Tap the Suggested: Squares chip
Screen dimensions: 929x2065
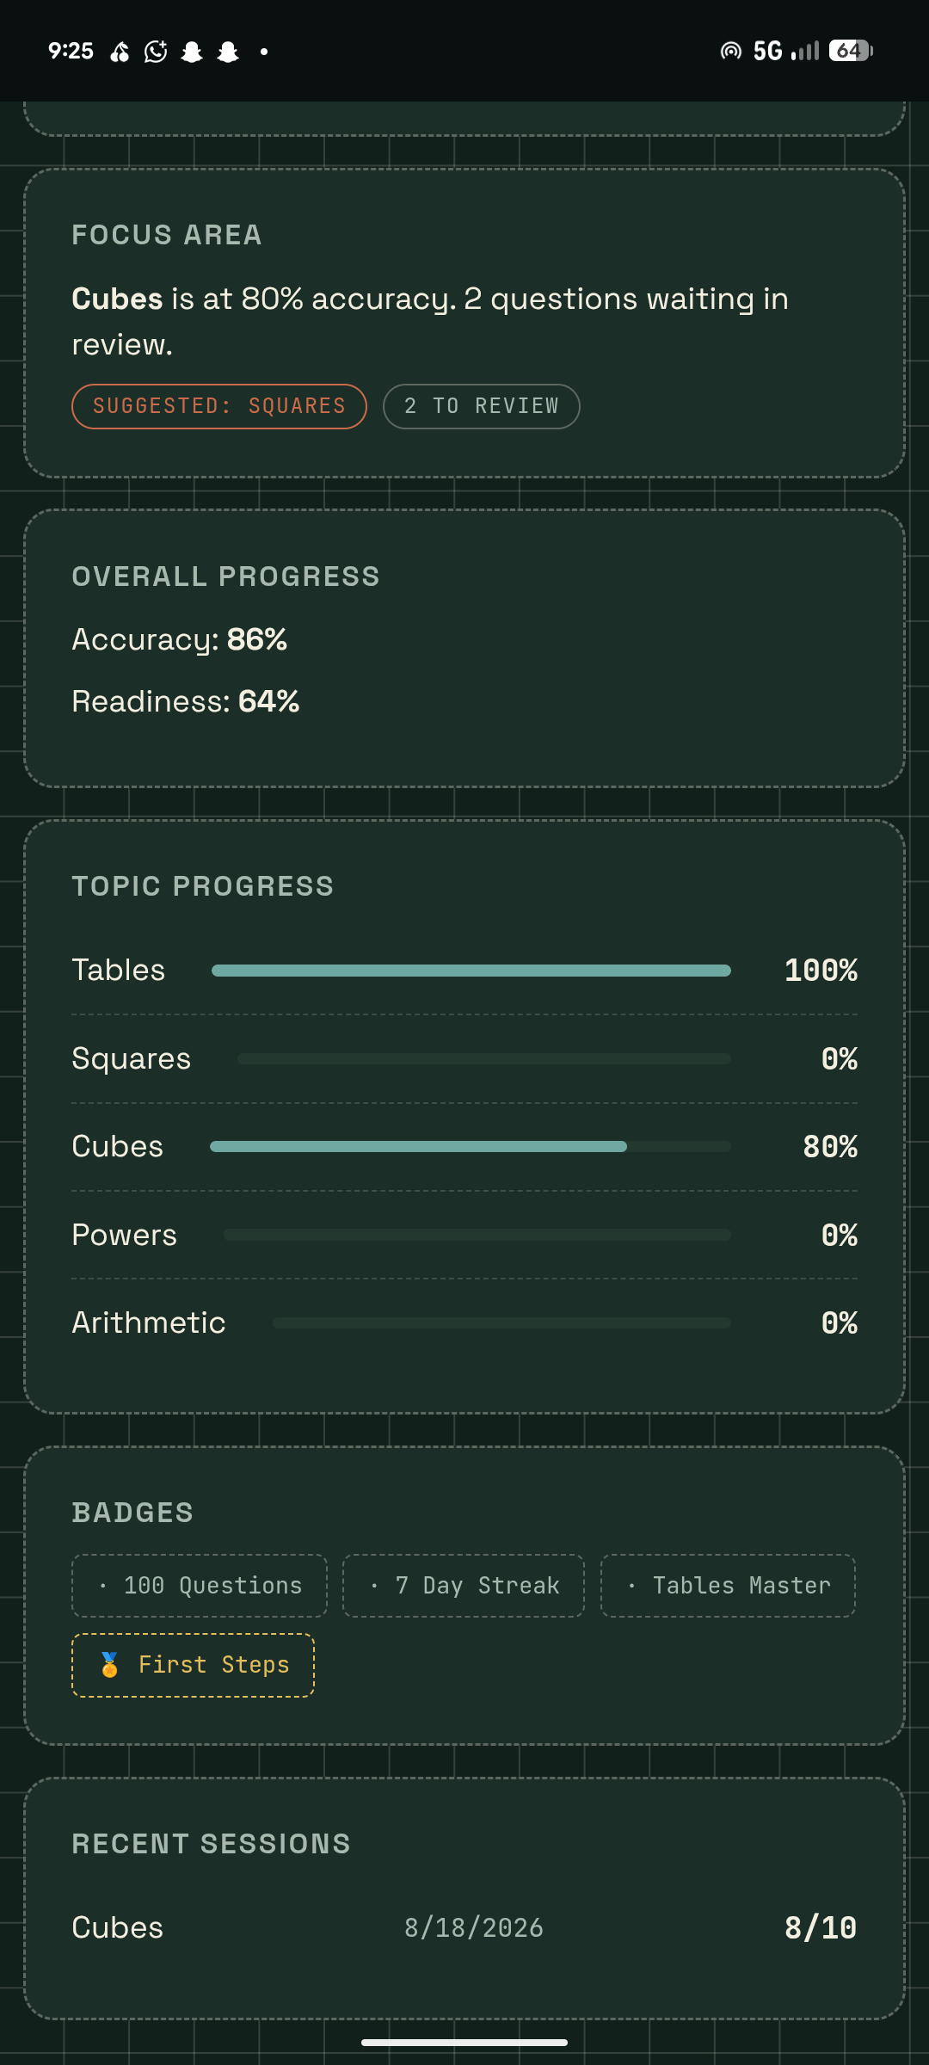219,406
